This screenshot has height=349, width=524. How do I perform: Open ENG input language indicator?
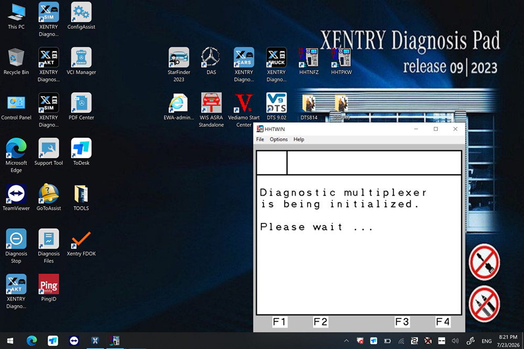click(487, 341)
